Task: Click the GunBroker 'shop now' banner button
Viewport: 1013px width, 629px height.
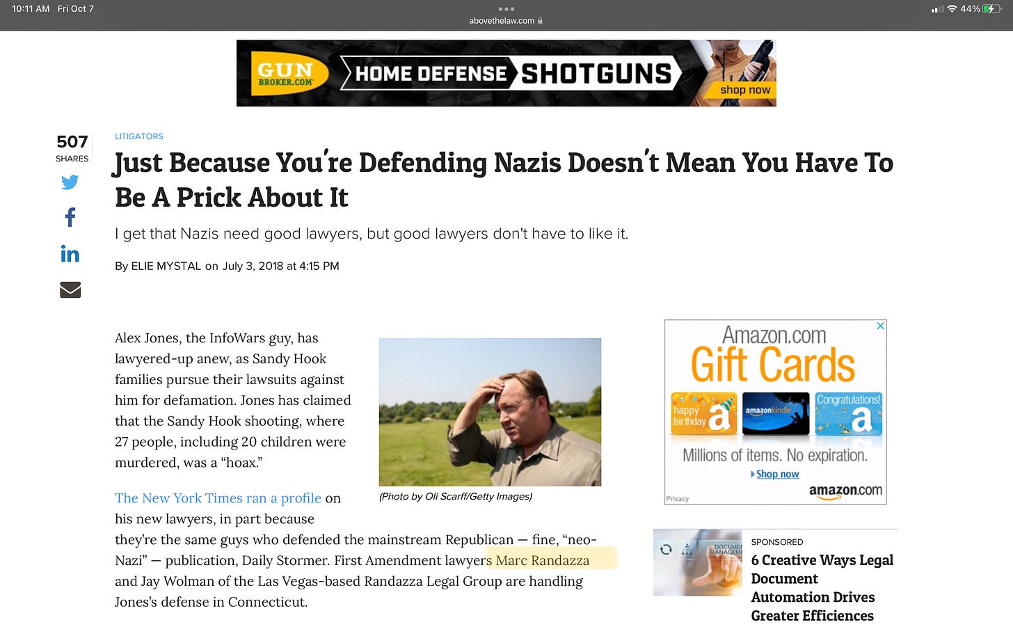Action: [x=745, y=90]
